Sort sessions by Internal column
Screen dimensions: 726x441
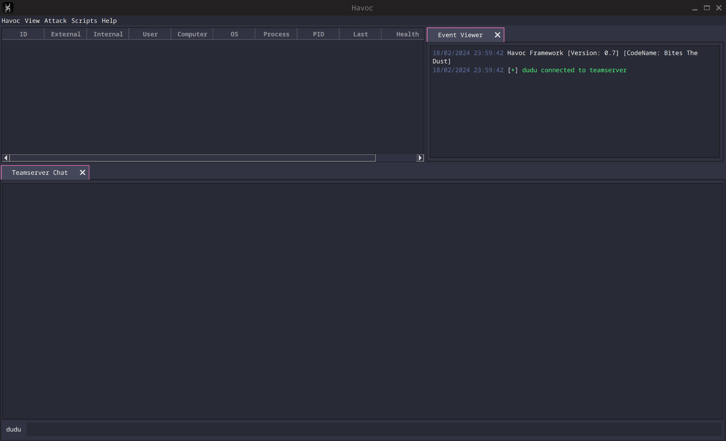(x=108, y=34)
